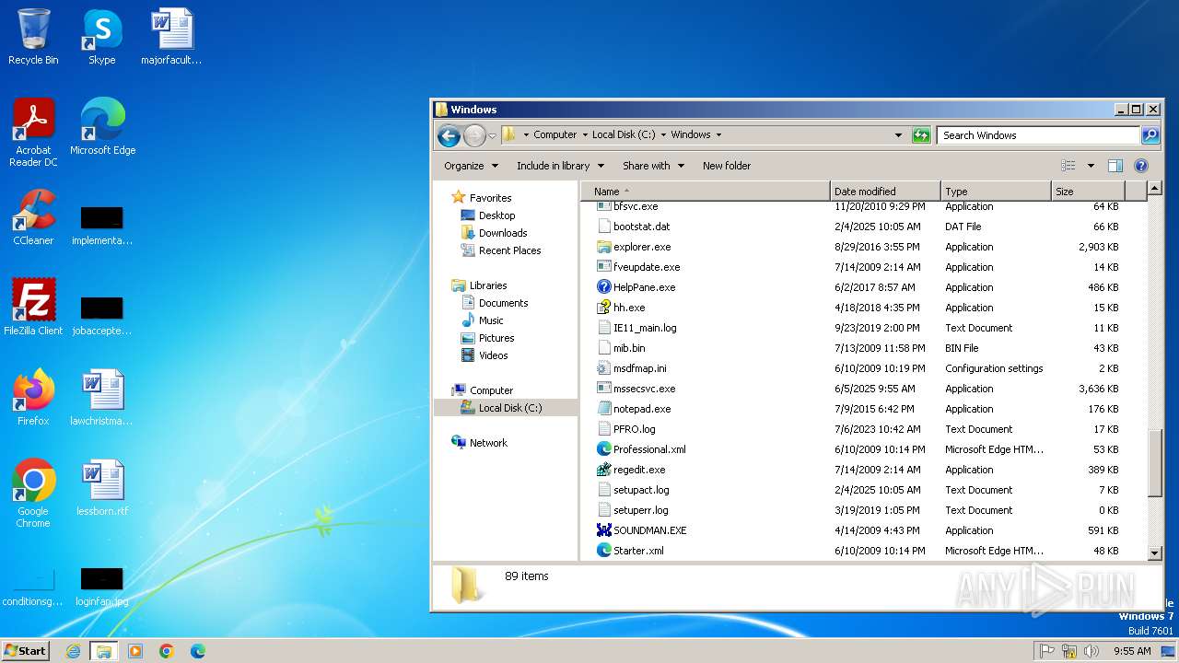Click the Search Windows input box
This screenshot has height=663, width=1179.
click(x=1038, y=135)
